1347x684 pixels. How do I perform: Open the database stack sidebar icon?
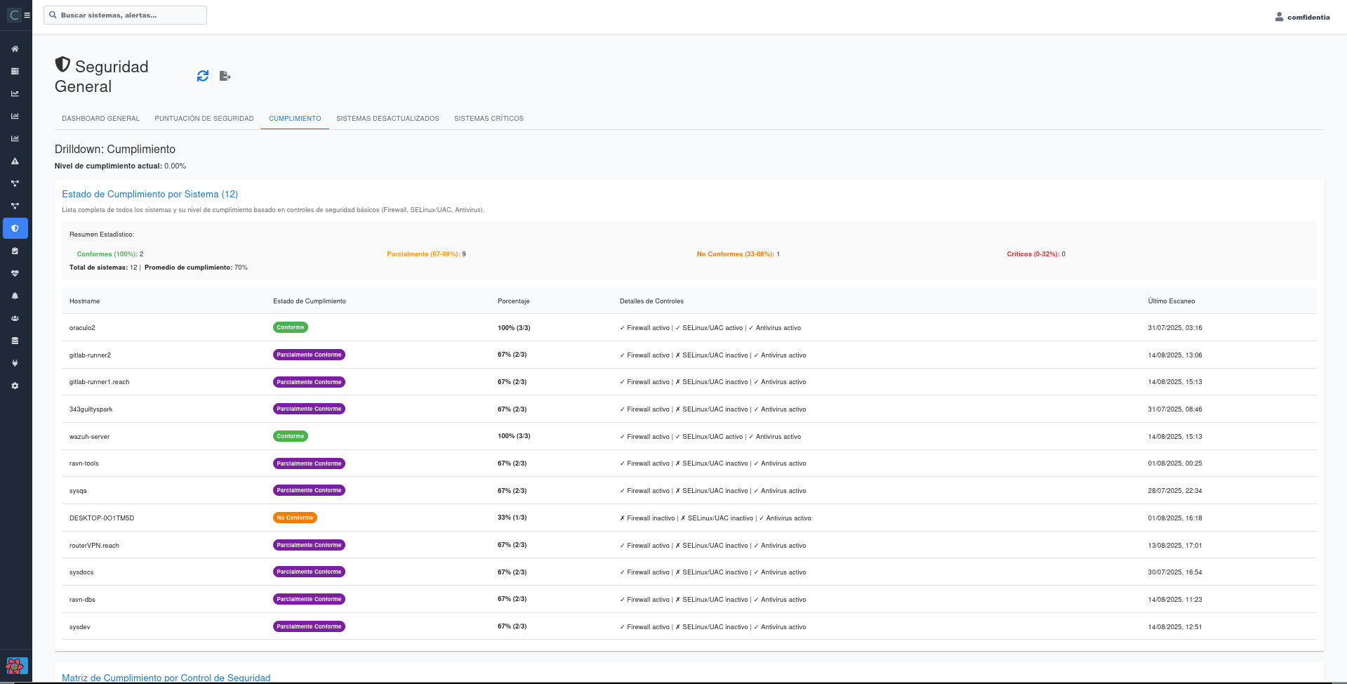(x=15, y=341)
